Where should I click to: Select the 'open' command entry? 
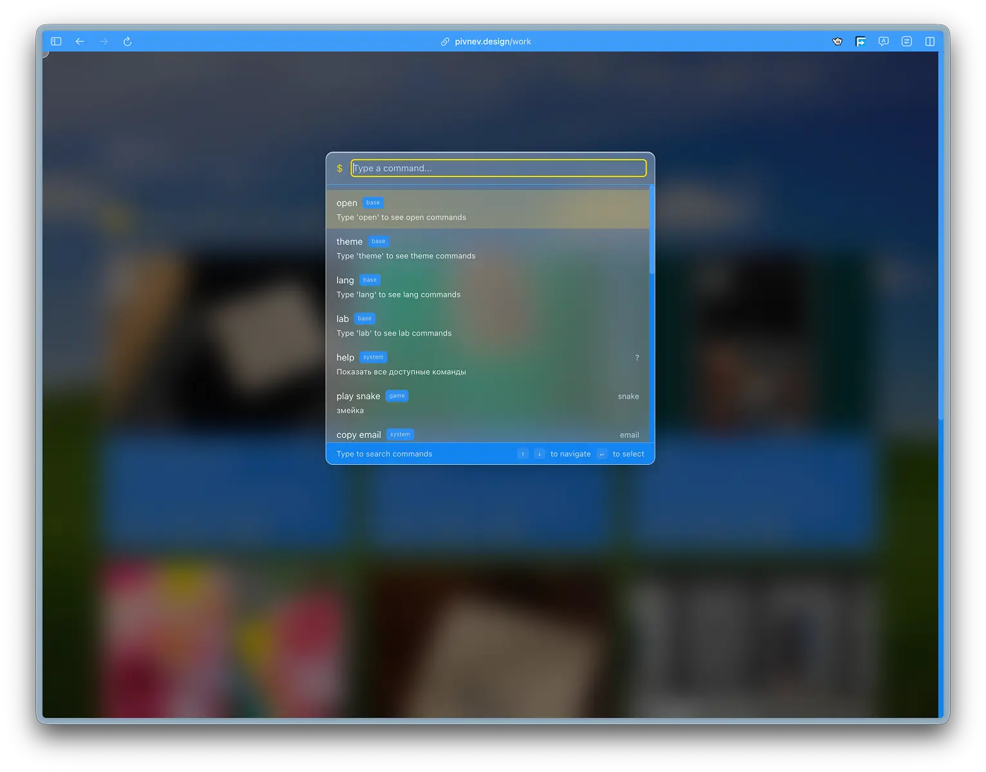pos(488,209)
